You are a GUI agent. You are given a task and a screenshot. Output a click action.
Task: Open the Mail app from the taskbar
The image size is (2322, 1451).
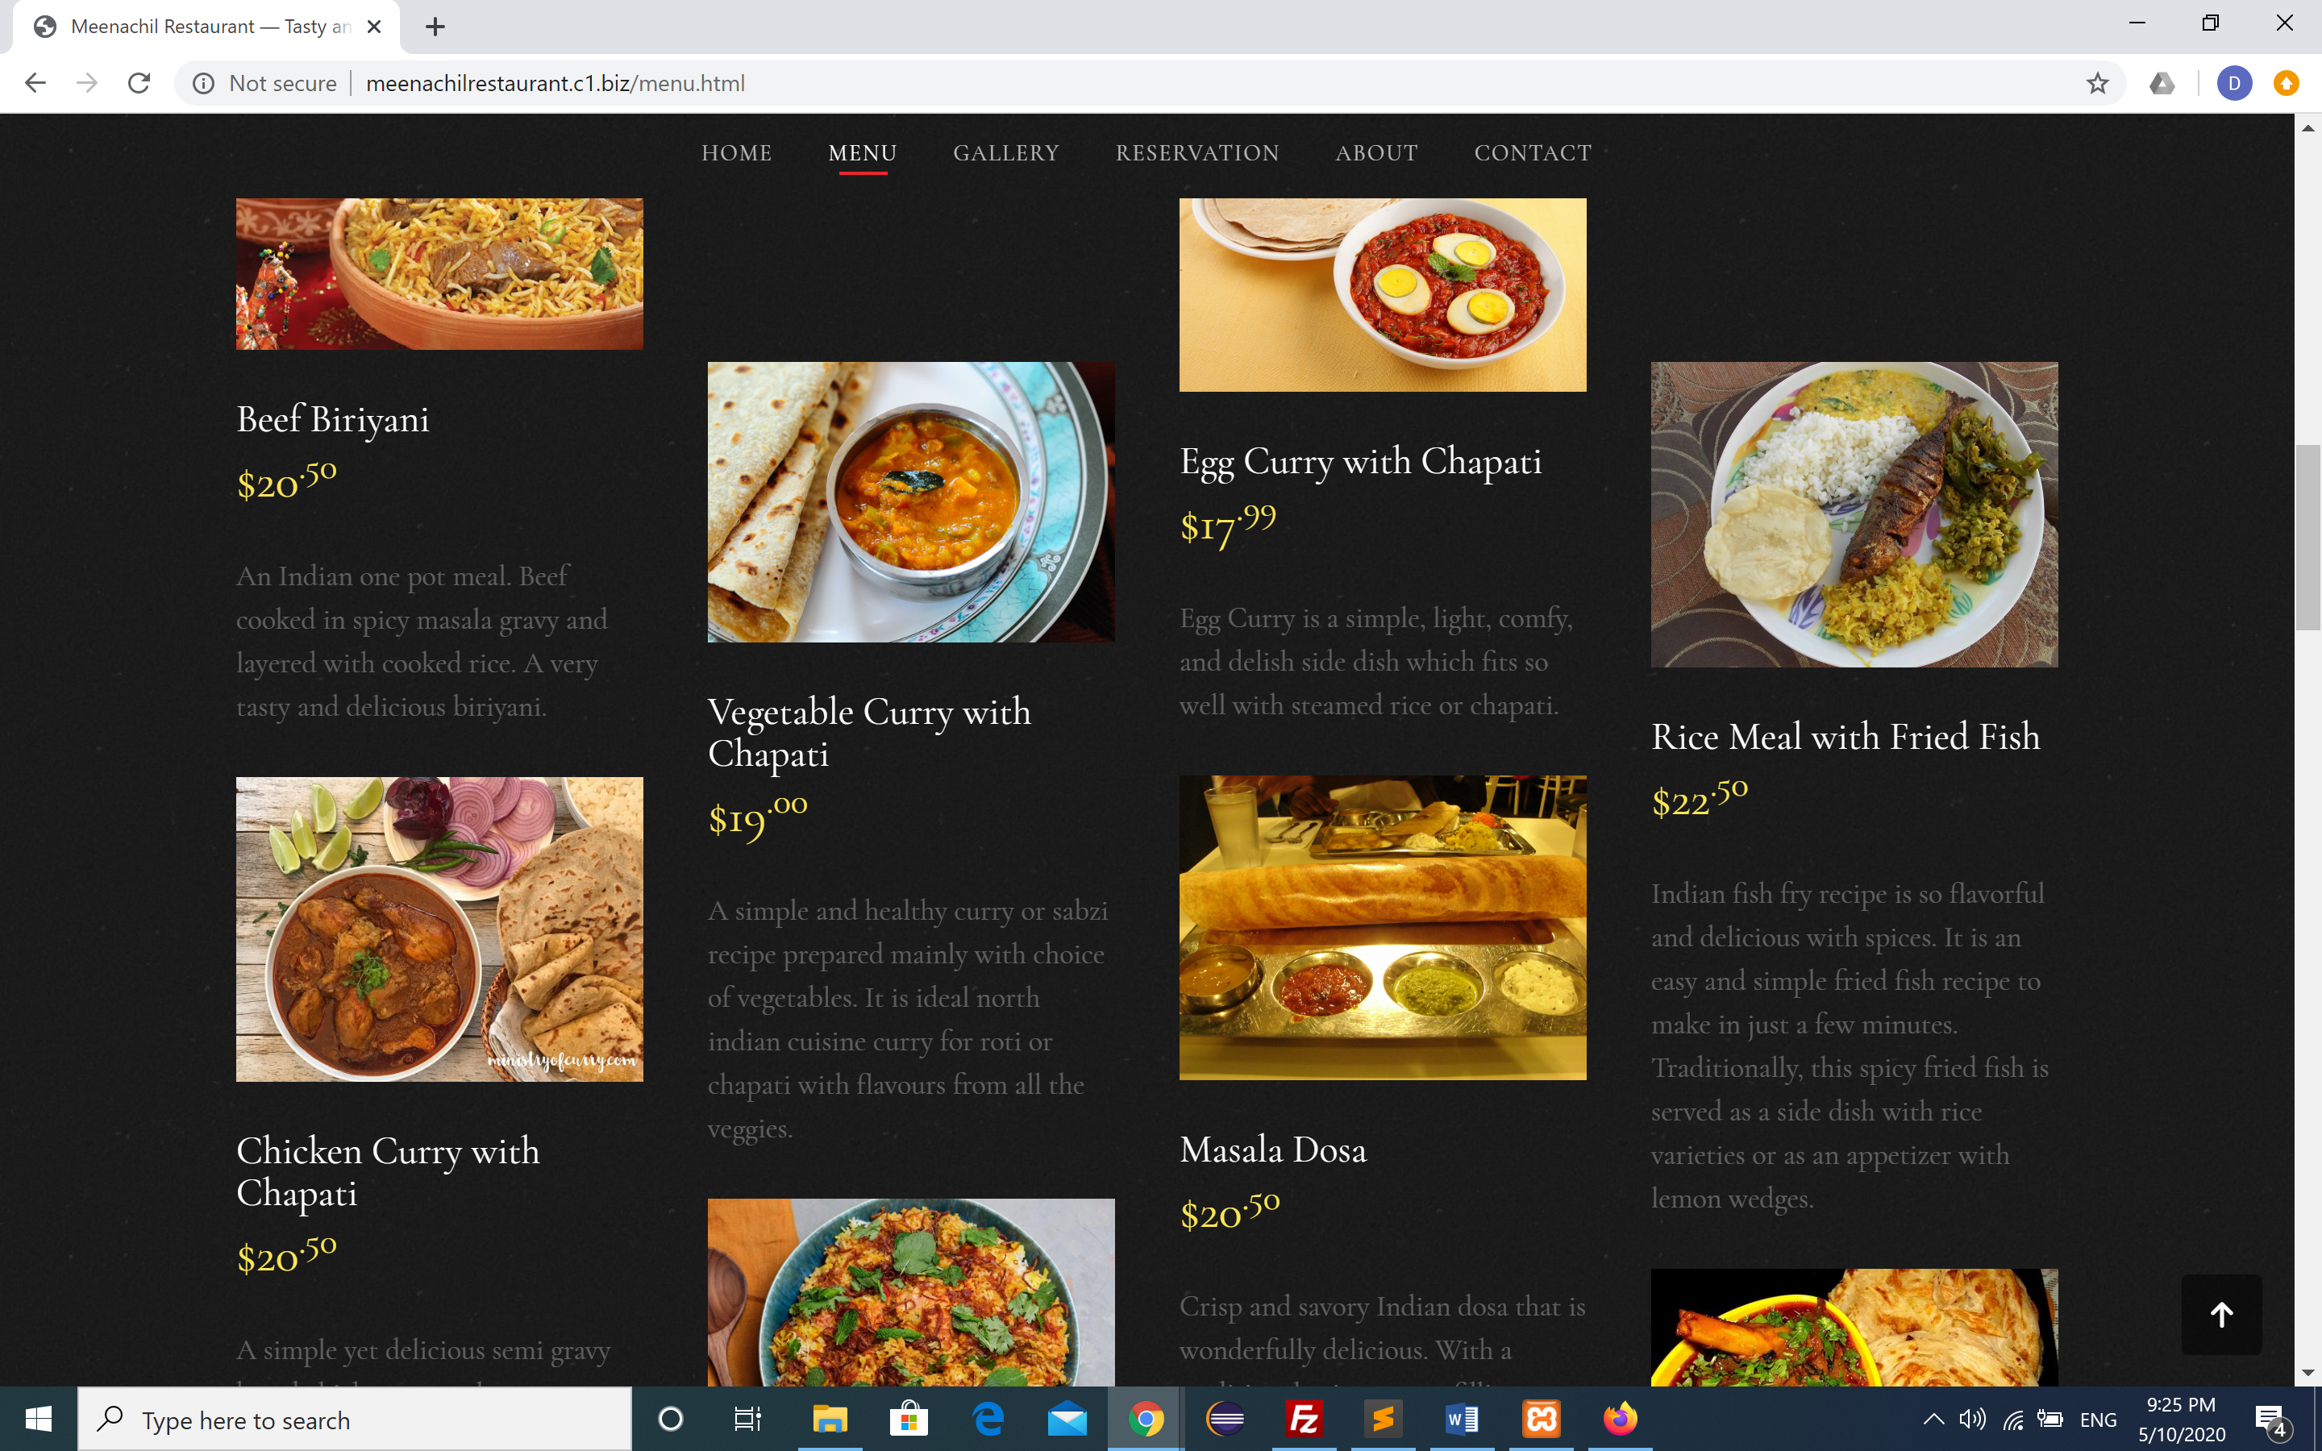pos(1067,1419)
